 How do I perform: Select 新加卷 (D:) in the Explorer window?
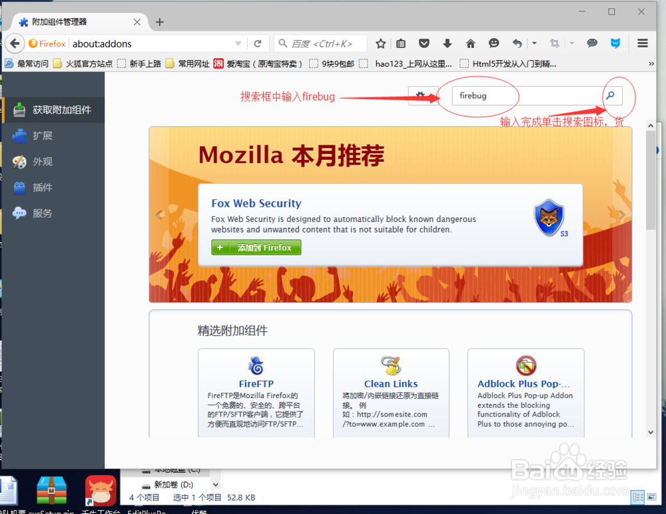click(173, 485)
